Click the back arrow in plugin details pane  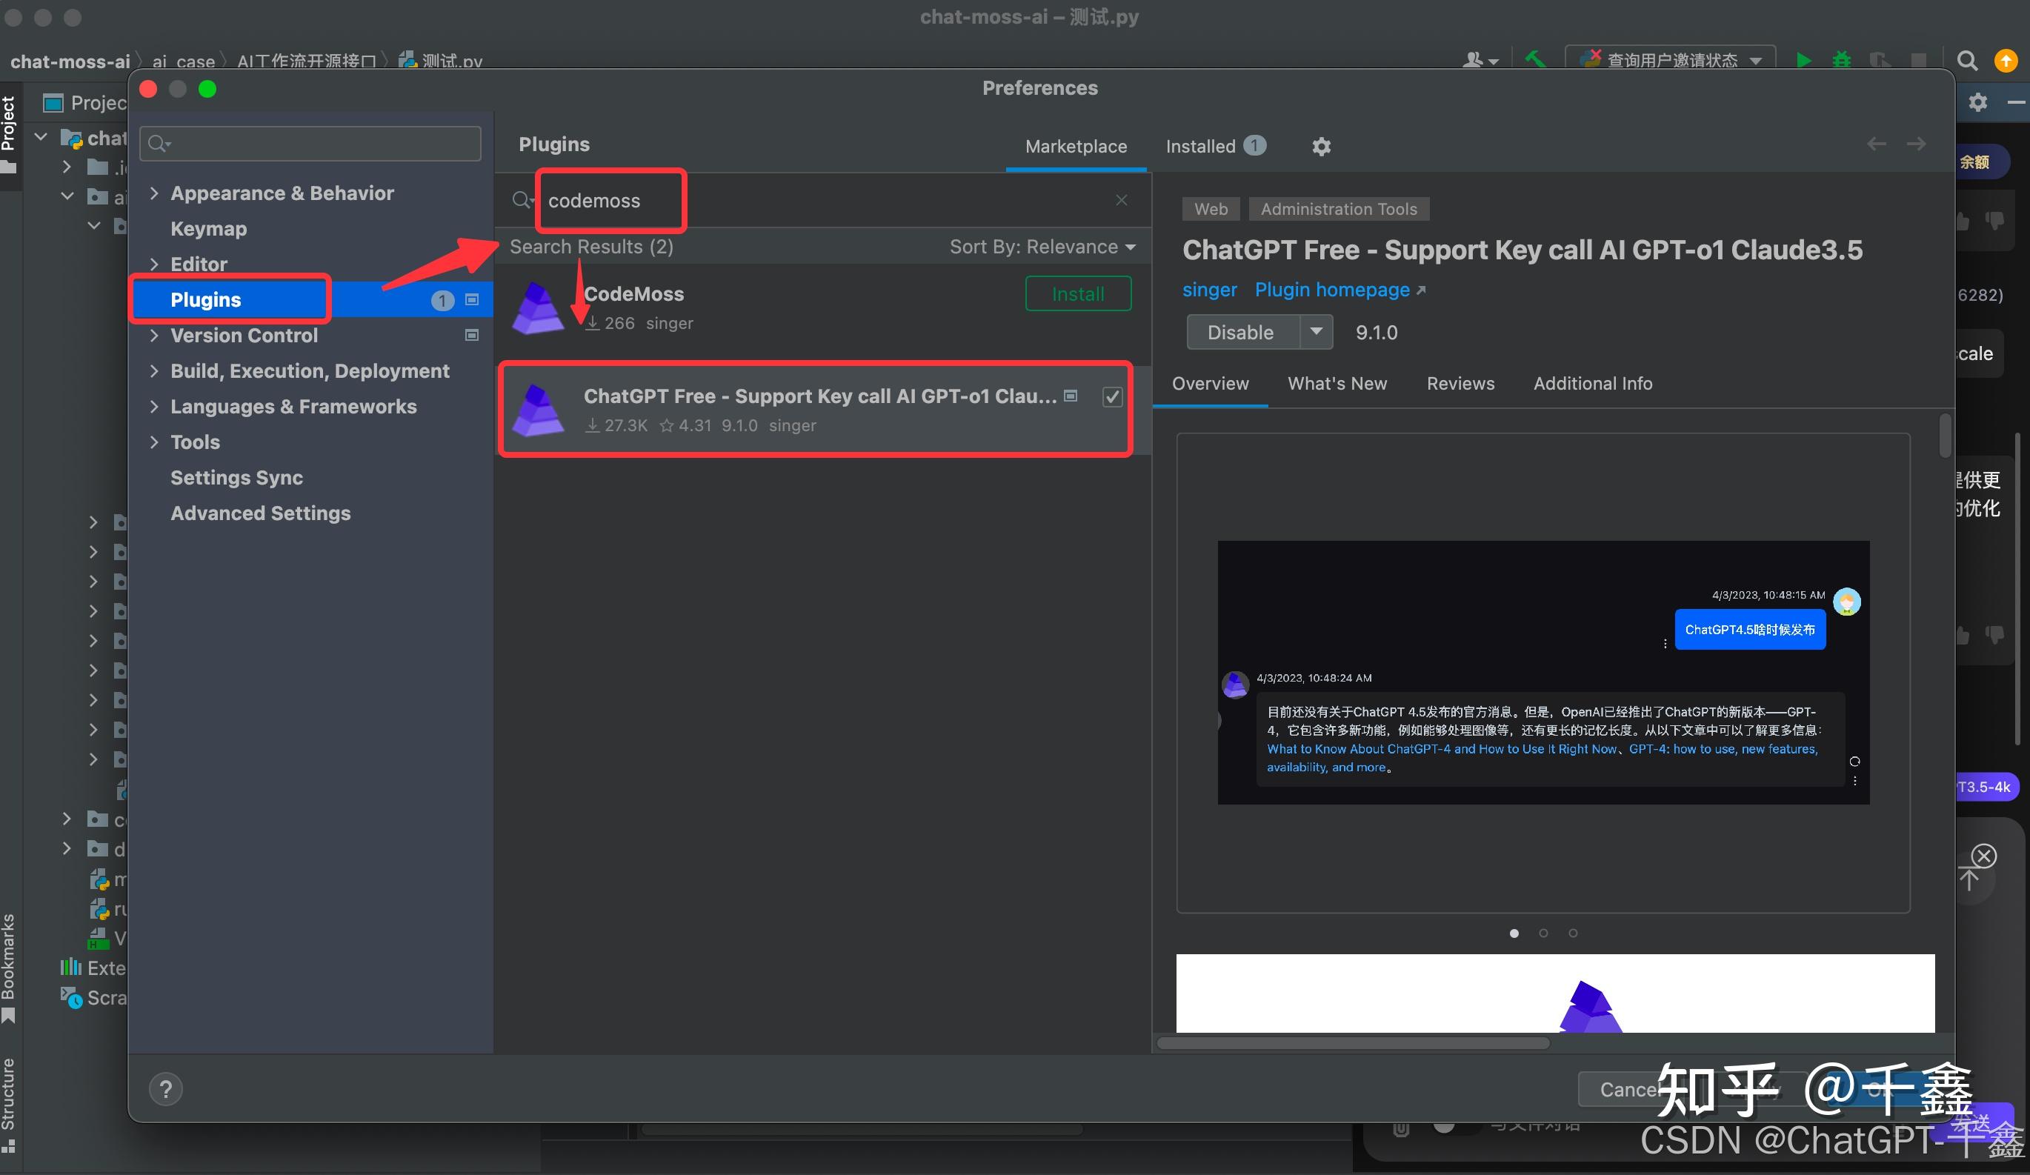click(x=1877, y=143)
